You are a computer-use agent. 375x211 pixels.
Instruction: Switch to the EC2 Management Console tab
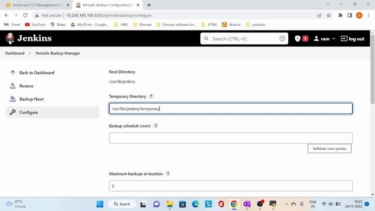37,5
